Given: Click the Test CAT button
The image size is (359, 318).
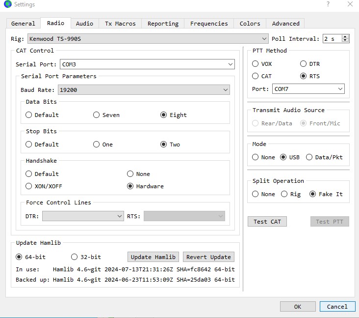Looking at the screenshot, I should [267, 221].
